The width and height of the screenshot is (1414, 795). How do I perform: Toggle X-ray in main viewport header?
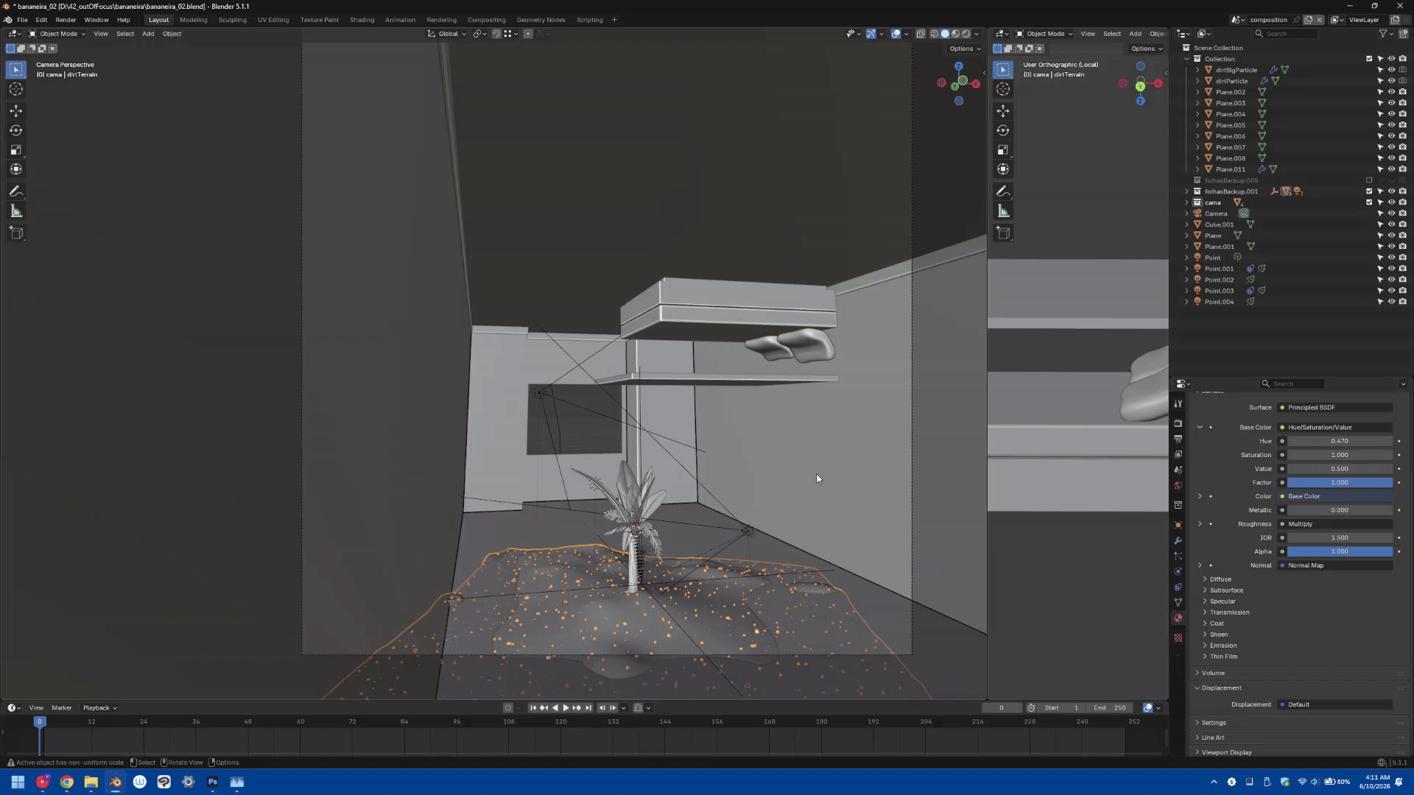pyautogui.click(x=921, y=34)
